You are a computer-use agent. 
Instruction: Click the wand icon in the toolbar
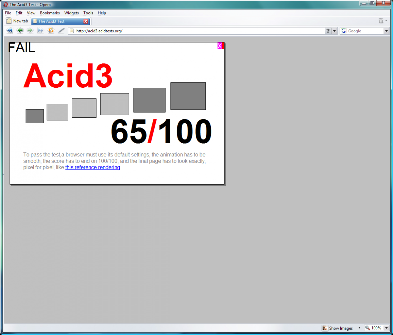[x=61, y=31]
